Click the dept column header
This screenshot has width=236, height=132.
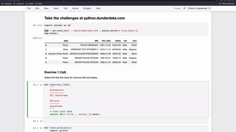click(66, 41)
